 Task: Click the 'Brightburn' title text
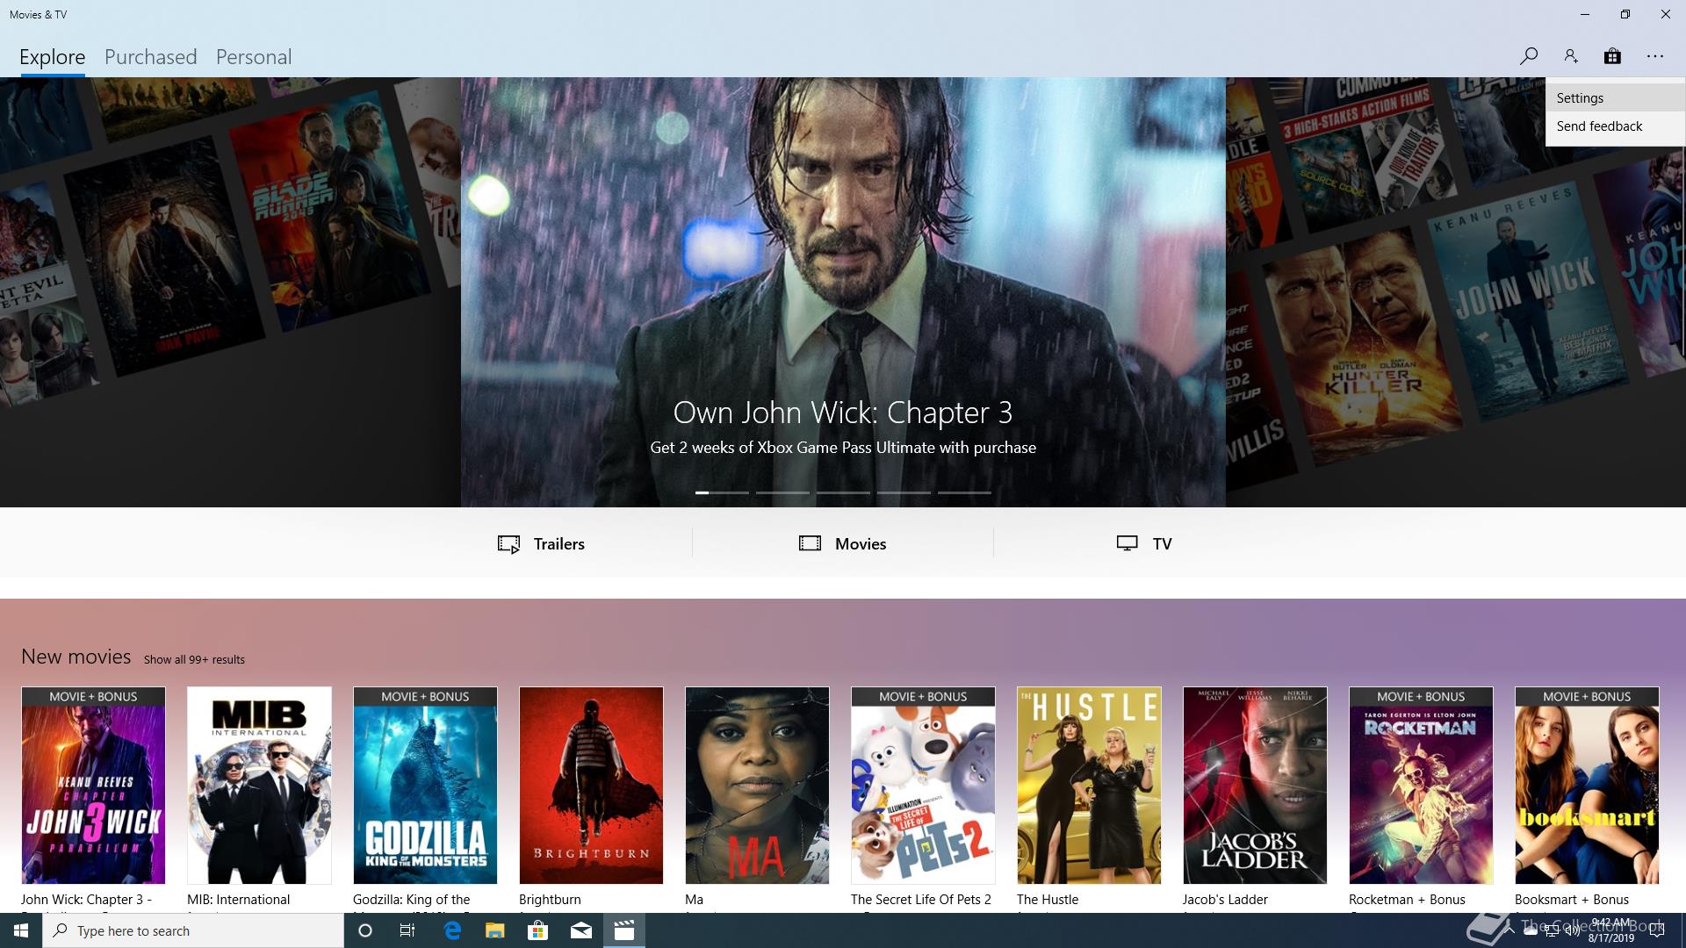(x=550, y=900)
